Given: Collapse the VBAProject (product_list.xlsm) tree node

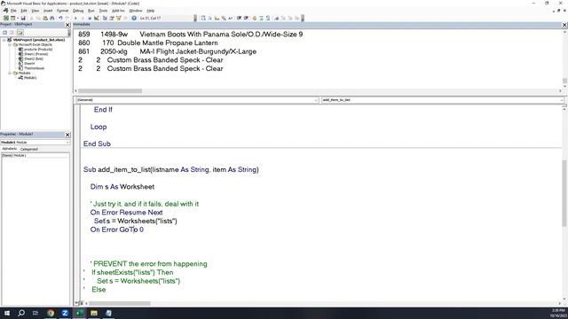Looking at the screenshot, I should point(4,40).
